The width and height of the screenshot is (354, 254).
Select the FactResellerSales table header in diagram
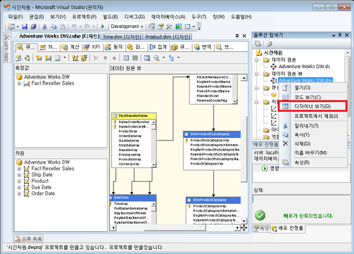134,116
